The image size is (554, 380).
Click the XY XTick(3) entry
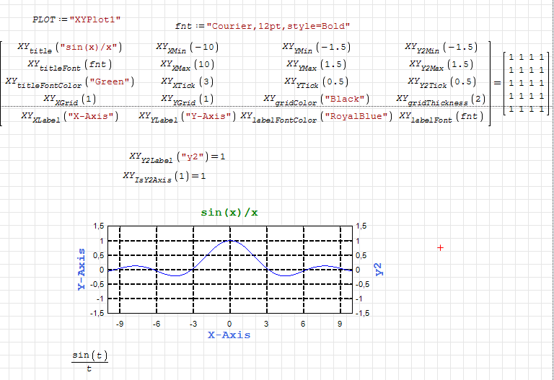point(187,82)
